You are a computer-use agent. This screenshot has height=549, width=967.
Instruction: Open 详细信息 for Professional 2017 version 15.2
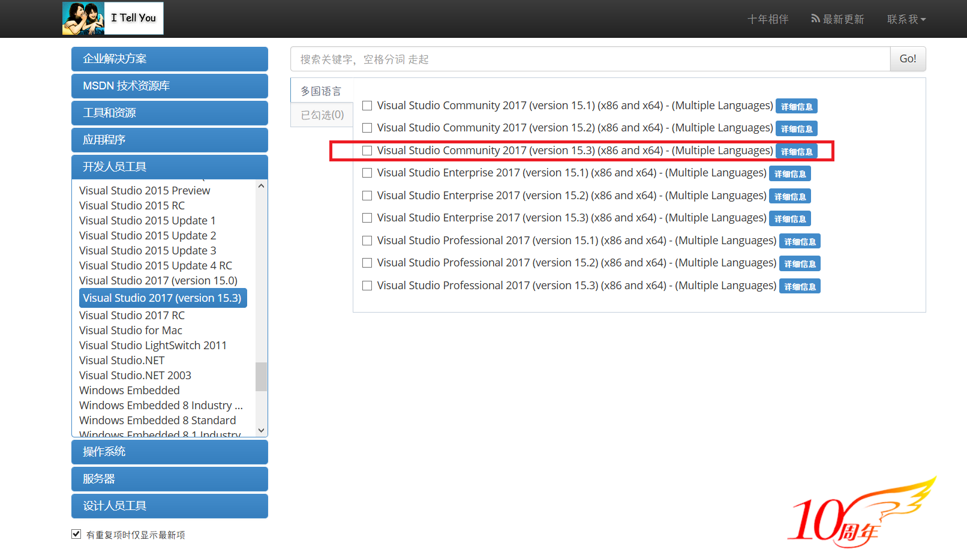pos(800,263)
